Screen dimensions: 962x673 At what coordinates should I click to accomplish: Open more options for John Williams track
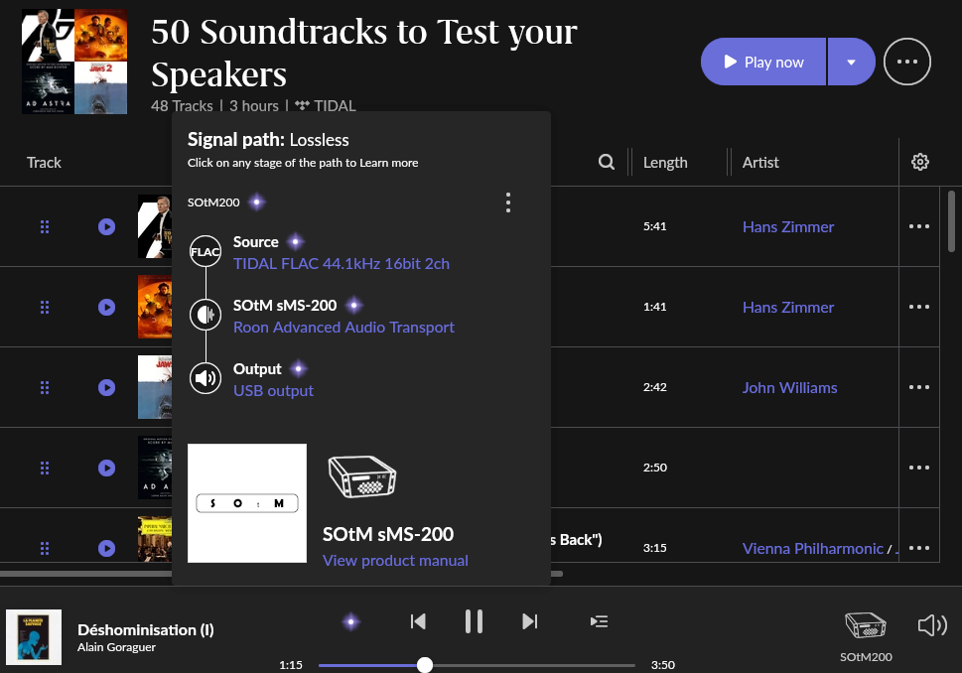point(919,387)
